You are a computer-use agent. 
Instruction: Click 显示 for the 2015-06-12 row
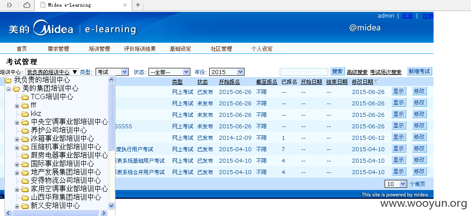(399, 137)
